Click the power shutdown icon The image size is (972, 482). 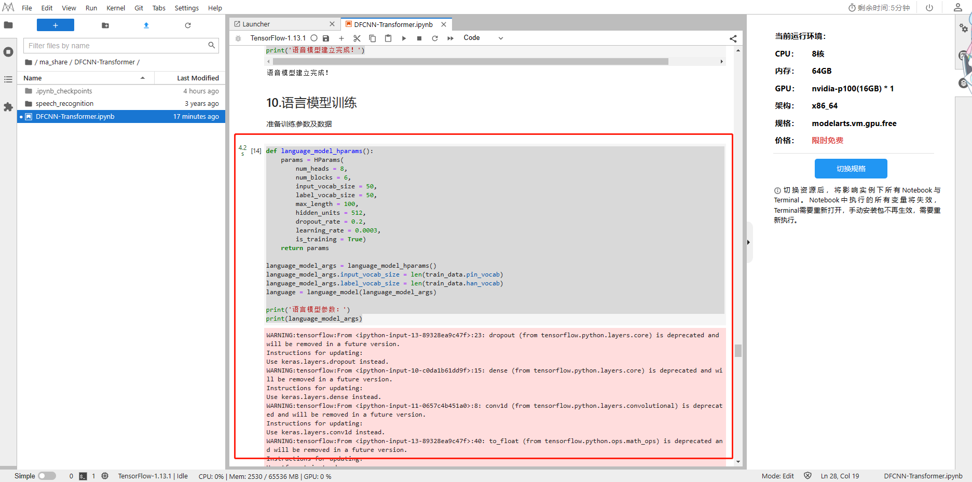pos(929,8)
